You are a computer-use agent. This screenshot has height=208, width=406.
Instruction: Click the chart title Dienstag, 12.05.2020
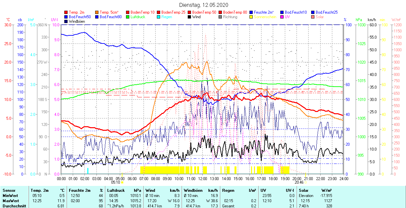[x=204, y=5]
